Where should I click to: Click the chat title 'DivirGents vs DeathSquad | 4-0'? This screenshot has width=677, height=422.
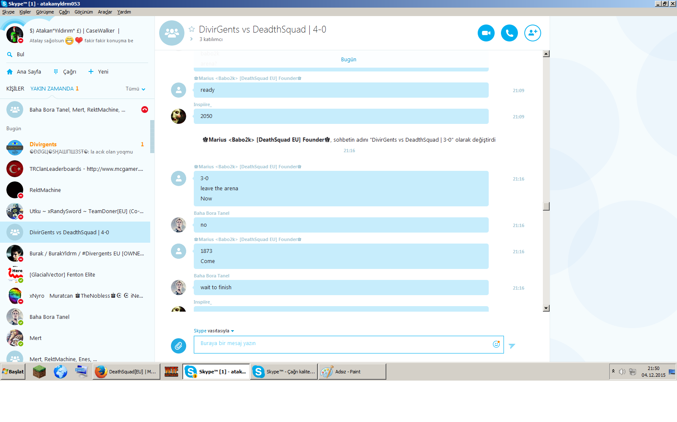tap(262, 30)
